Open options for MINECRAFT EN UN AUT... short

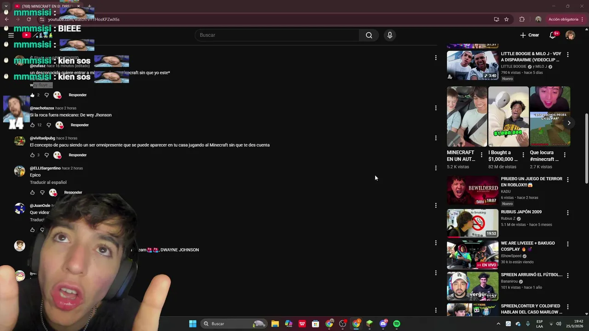pyautogui.click(x=482, y=155)
